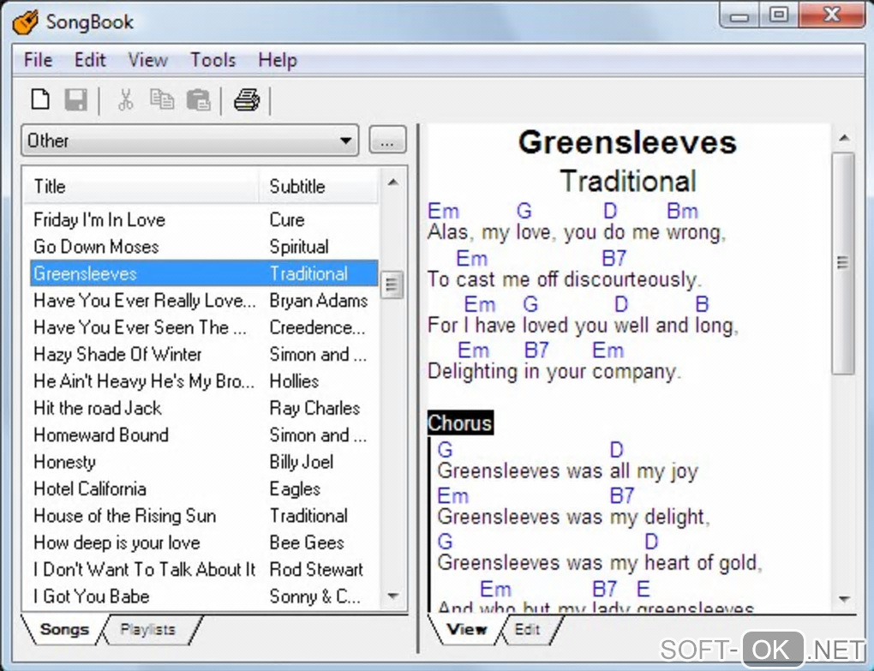Open the Other category dropdown

tap(189, 141)
